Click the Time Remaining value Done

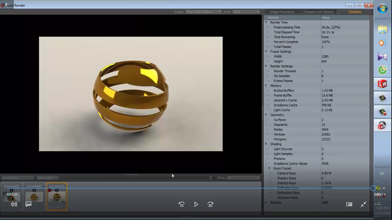tap(325, 37)
